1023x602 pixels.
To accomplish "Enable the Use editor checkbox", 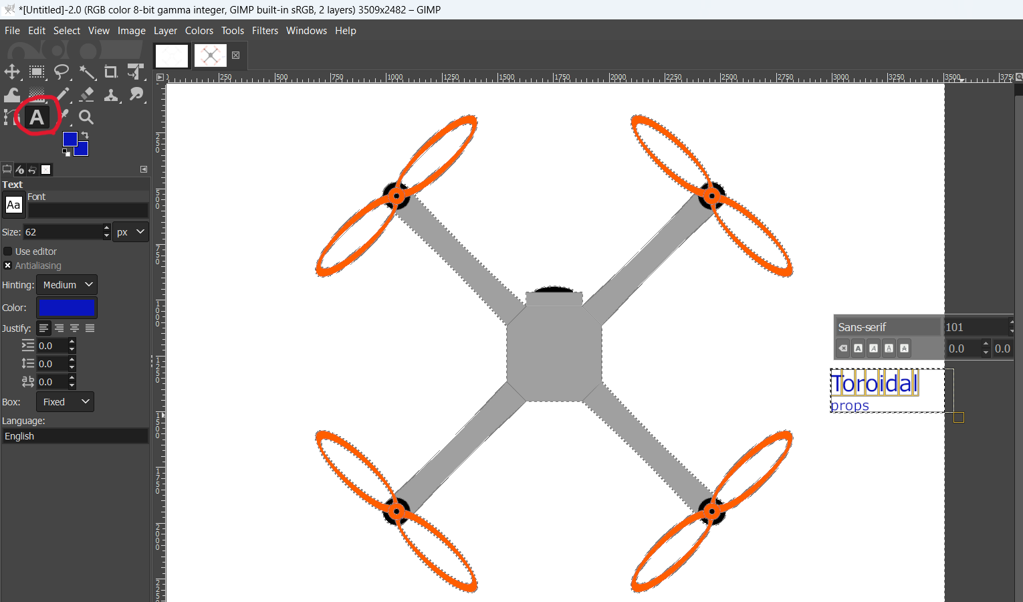I will pos(8,252).
